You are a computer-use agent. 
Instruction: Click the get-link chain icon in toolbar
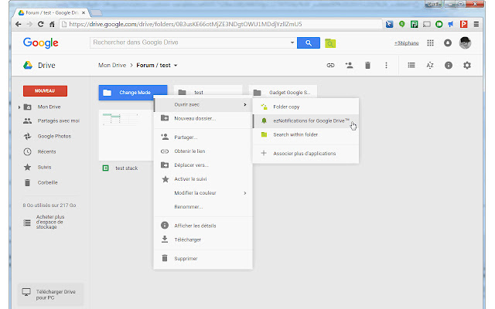point(330,65)
